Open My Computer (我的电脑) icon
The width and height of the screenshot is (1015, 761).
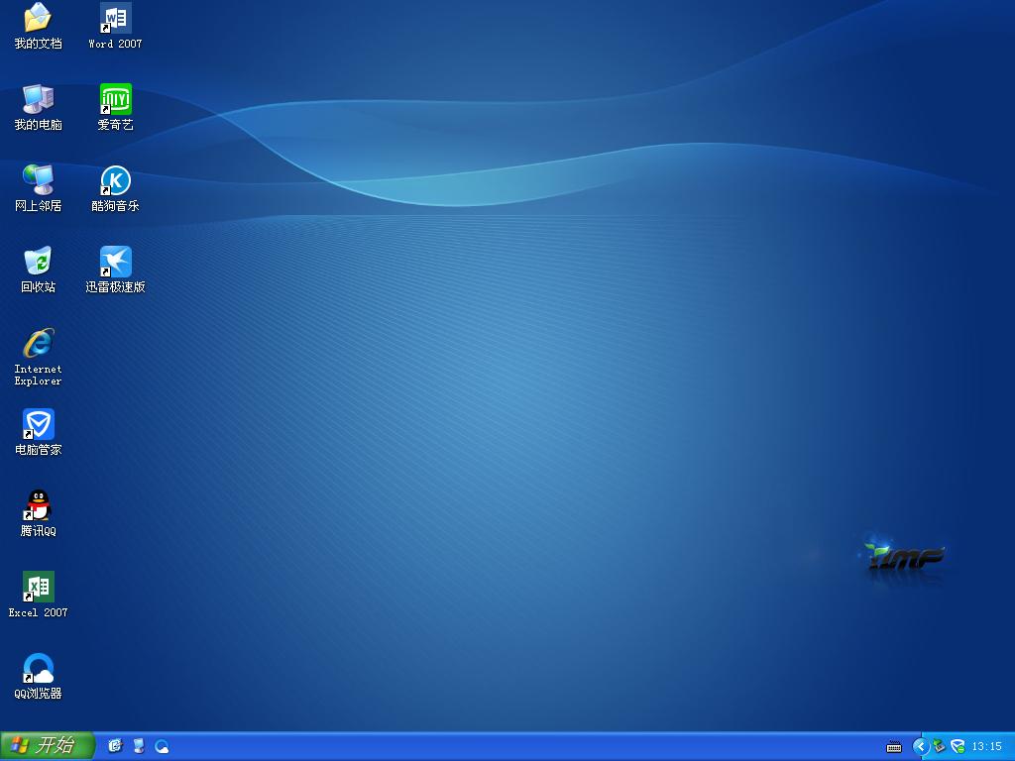tap(38, 99)
